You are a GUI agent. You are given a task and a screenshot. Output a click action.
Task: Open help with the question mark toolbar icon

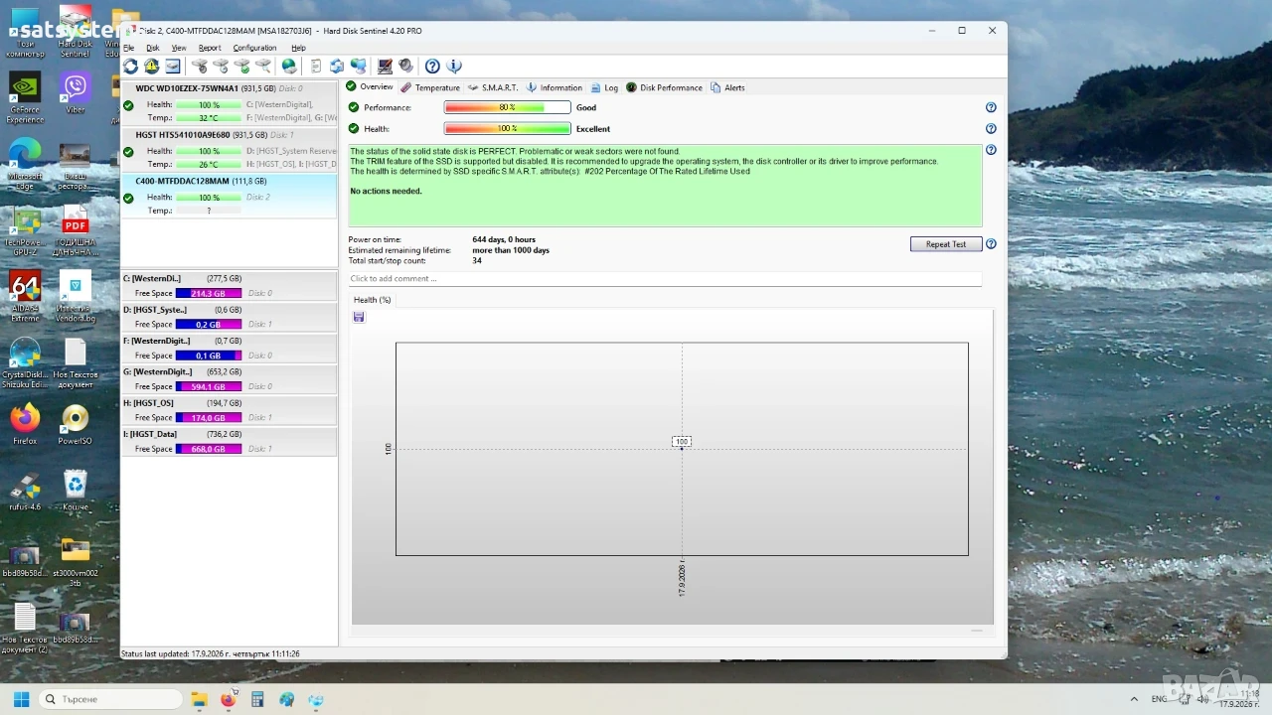click(x=432, y=67)
